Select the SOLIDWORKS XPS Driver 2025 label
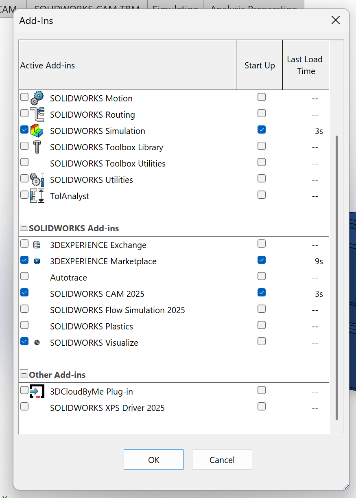The height and width of the screenshot is (498, 356). (x=107, y=408)
